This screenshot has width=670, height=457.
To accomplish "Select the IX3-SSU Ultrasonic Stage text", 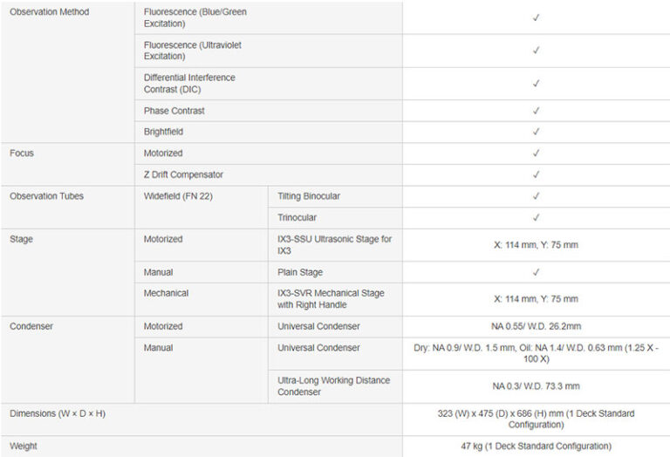I will pos(334,244).
